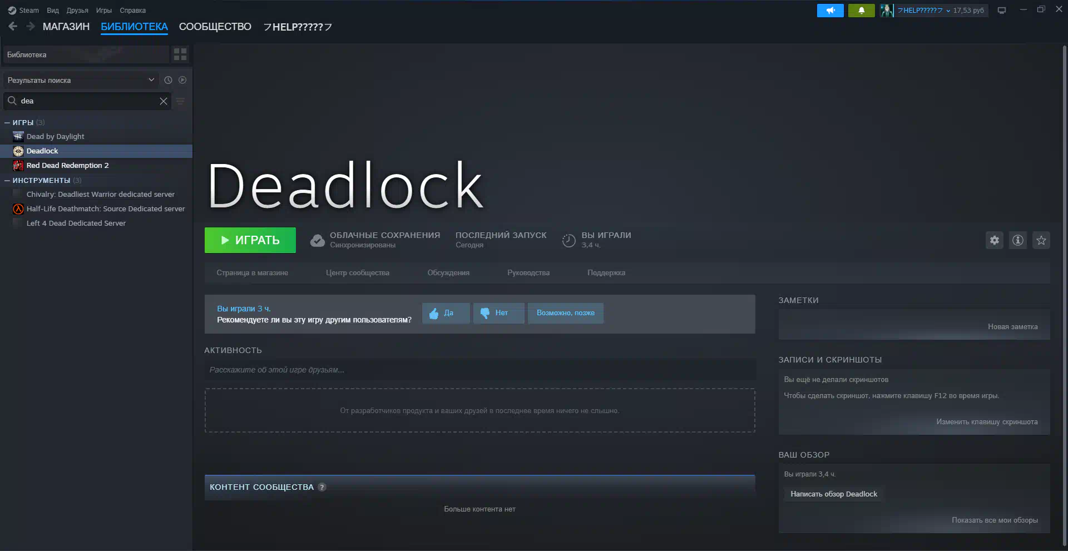Screen dimensions: 1068x551
Task: Click the Deadlock game icon in list
Action: pos(18,151)
